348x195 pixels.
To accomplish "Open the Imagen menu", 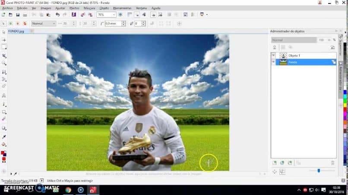I will (46, 8).
